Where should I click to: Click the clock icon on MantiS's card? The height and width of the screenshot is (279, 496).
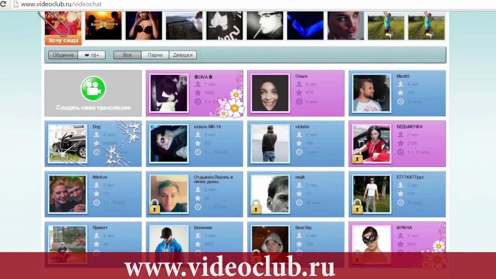click(401, 102)
